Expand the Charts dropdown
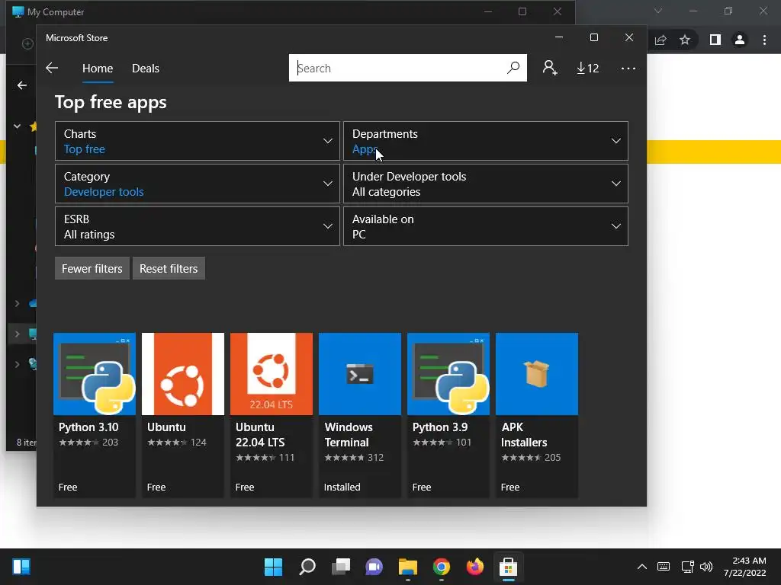This screenshot has width=781, height=585. (198, 141)
